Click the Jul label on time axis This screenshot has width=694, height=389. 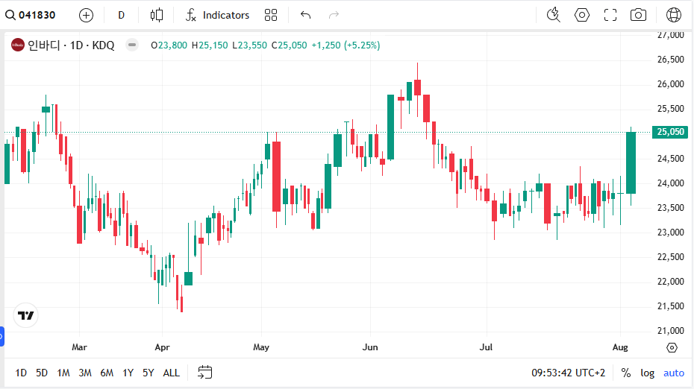click(486, 347)
